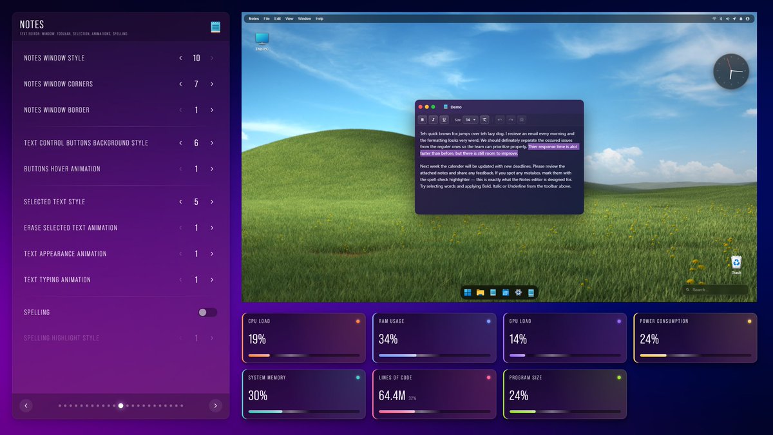Click the Underline button in the Demo toolbar
773x435 pixels.
tap(444, 119)
